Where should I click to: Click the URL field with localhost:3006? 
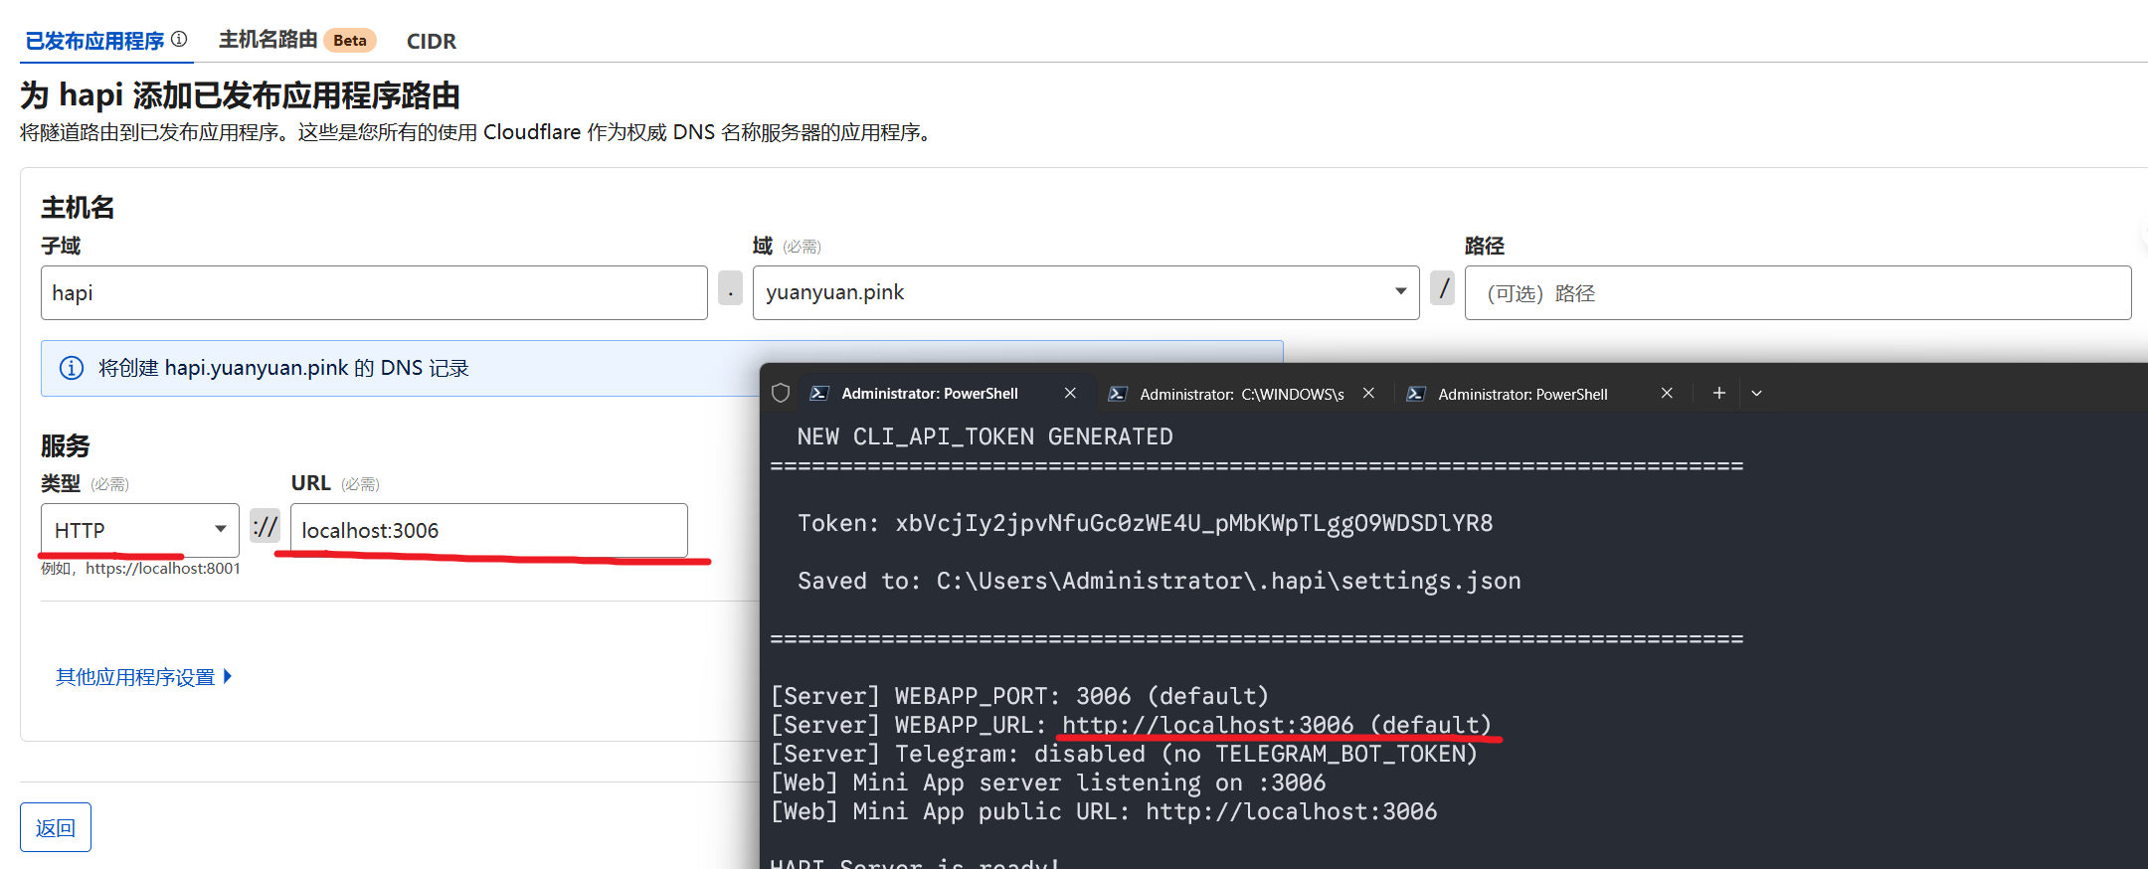(488, 530)
